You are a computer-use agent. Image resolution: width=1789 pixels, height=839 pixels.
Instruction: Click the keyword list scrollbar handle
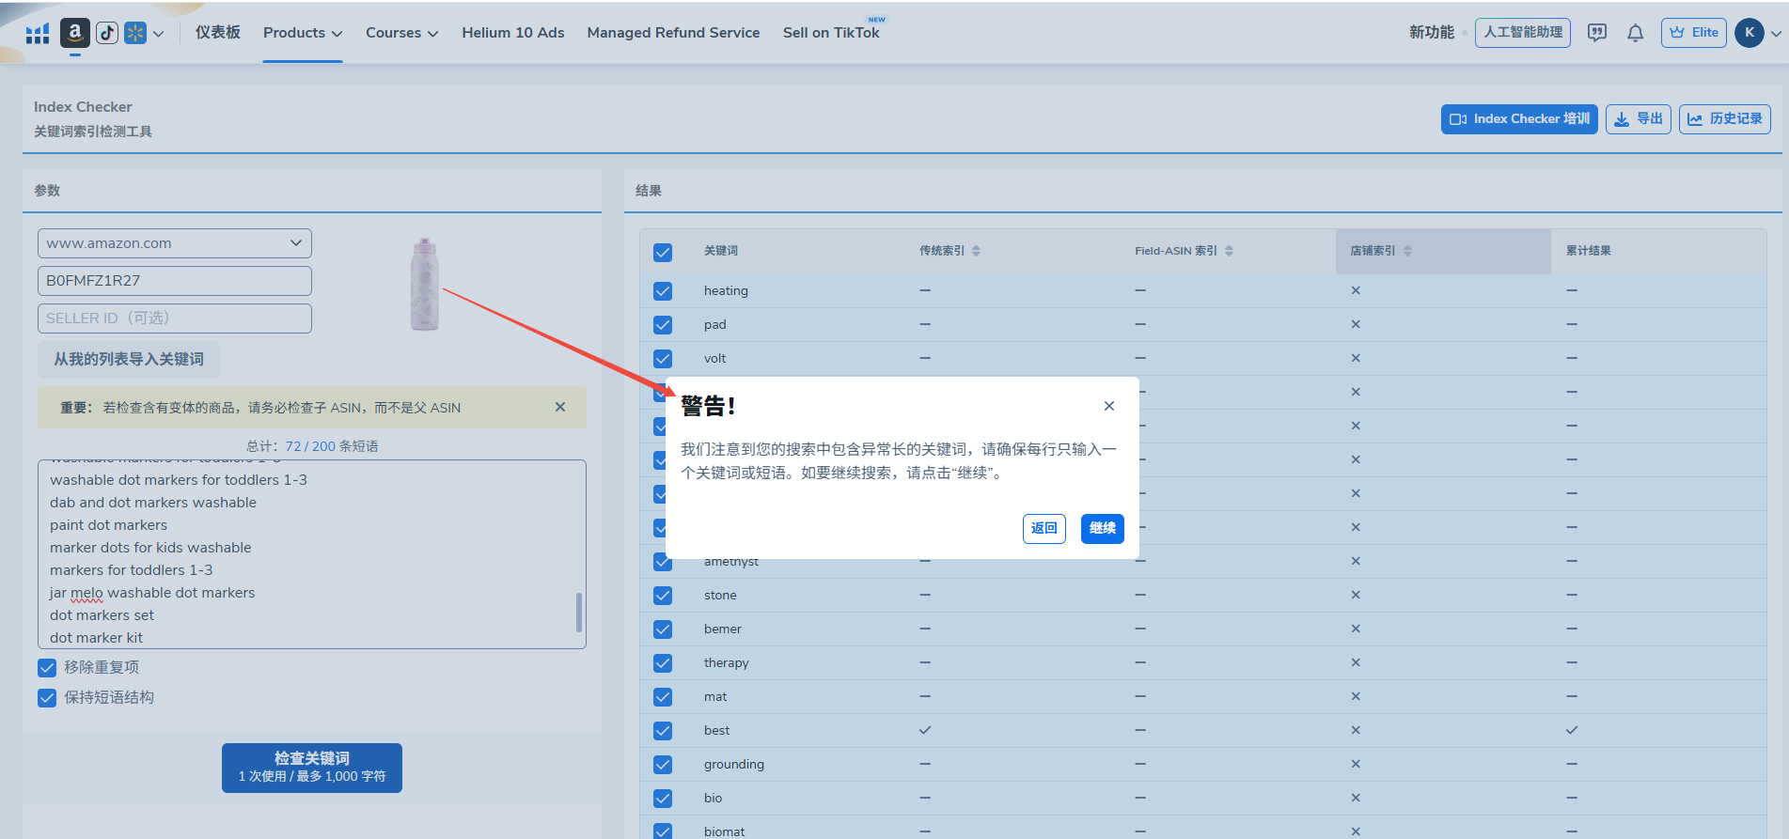tap(578, 613)
